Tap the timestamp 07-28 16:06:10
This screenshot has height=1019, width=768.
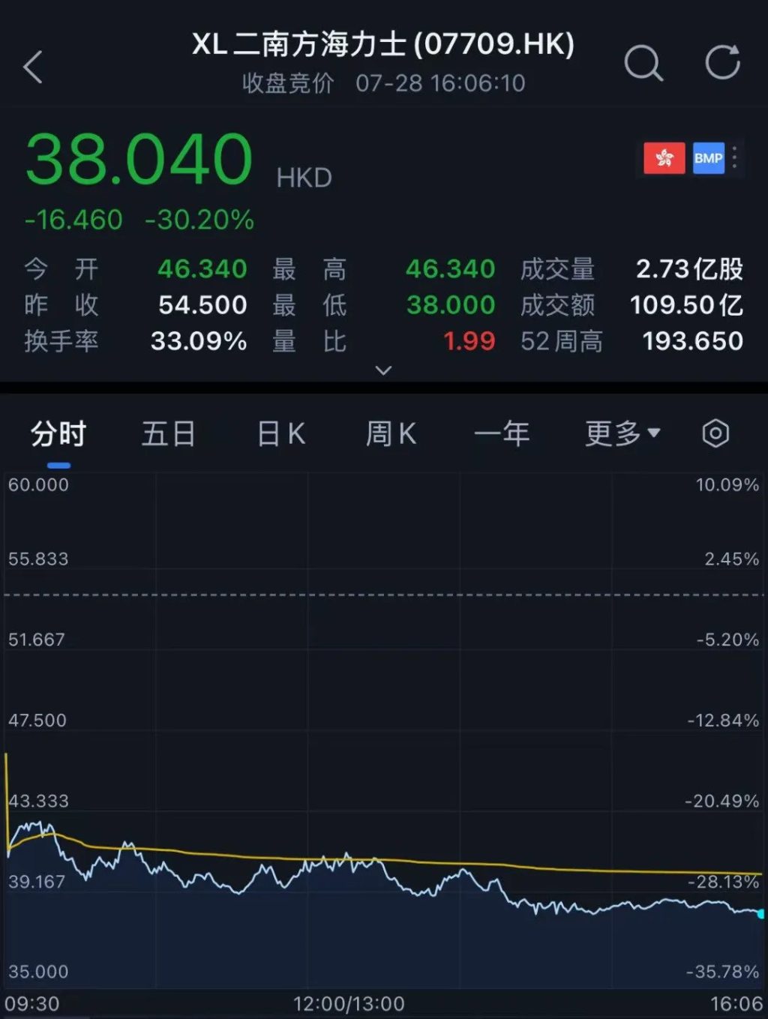pyautogui.click(x=440, y=82)
